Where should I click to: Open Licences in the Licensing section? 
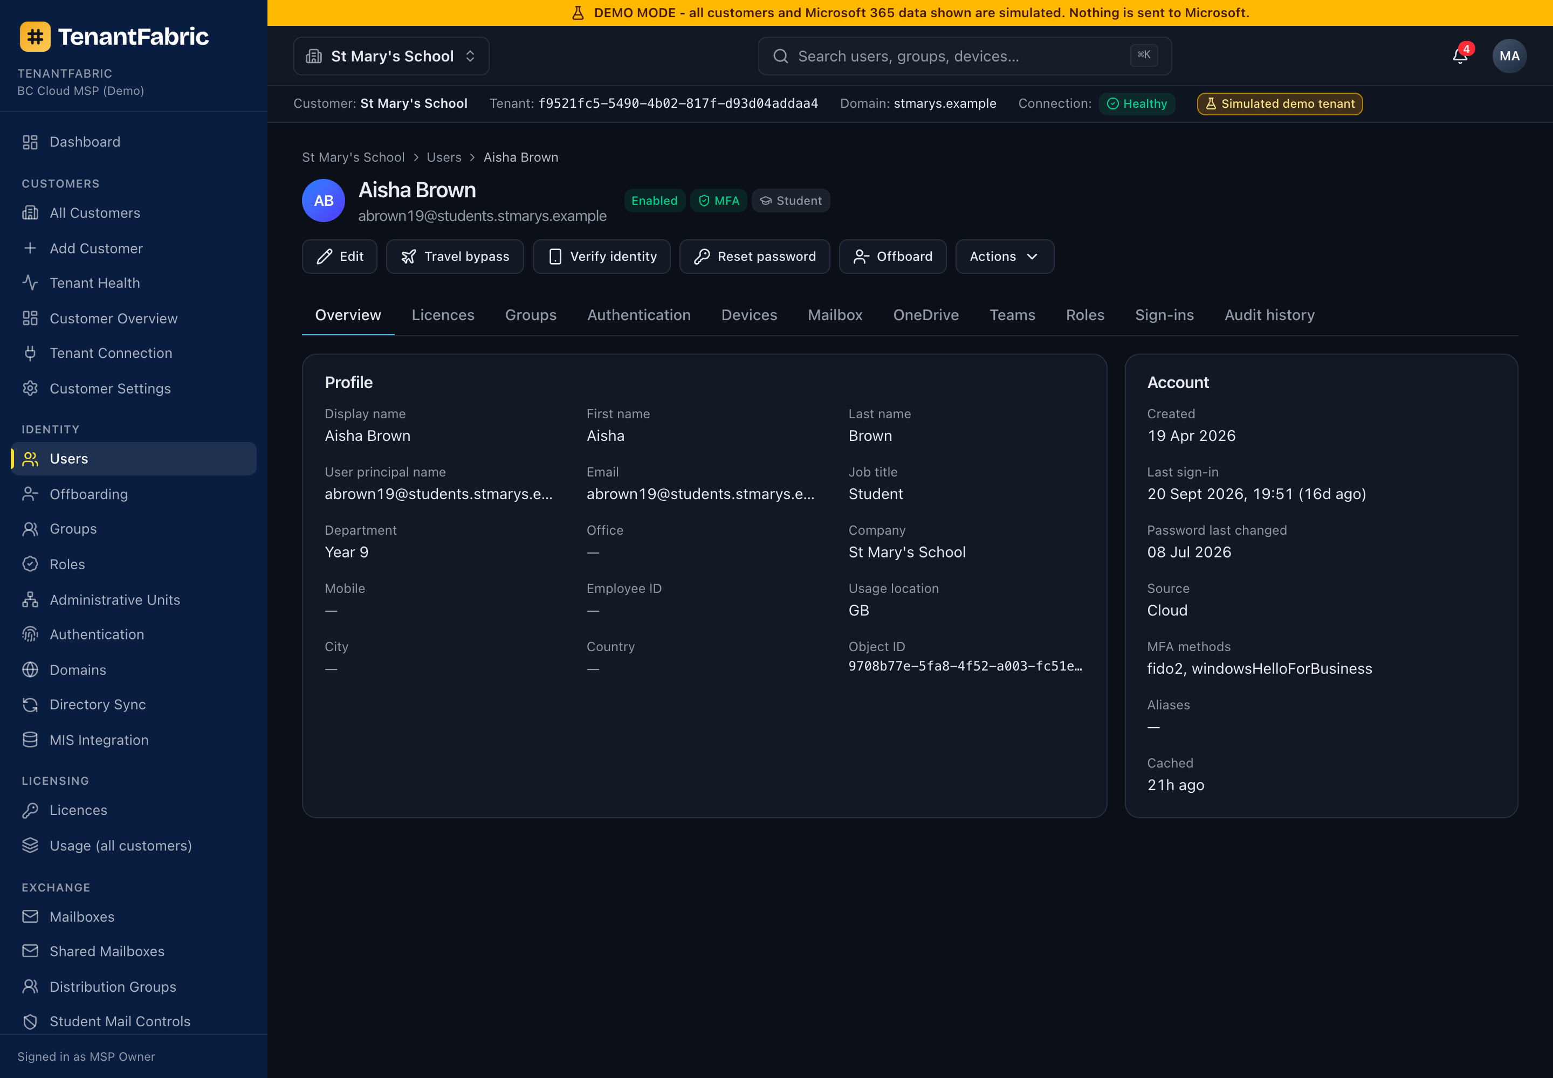point(134,810)
